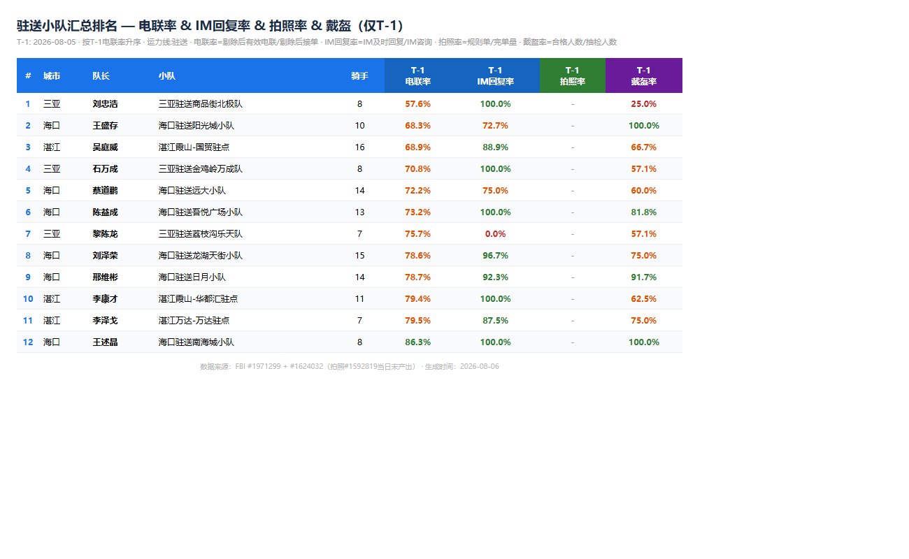Click captain name 陈益成
Screen dimensions: 909x559
point(105,212)
